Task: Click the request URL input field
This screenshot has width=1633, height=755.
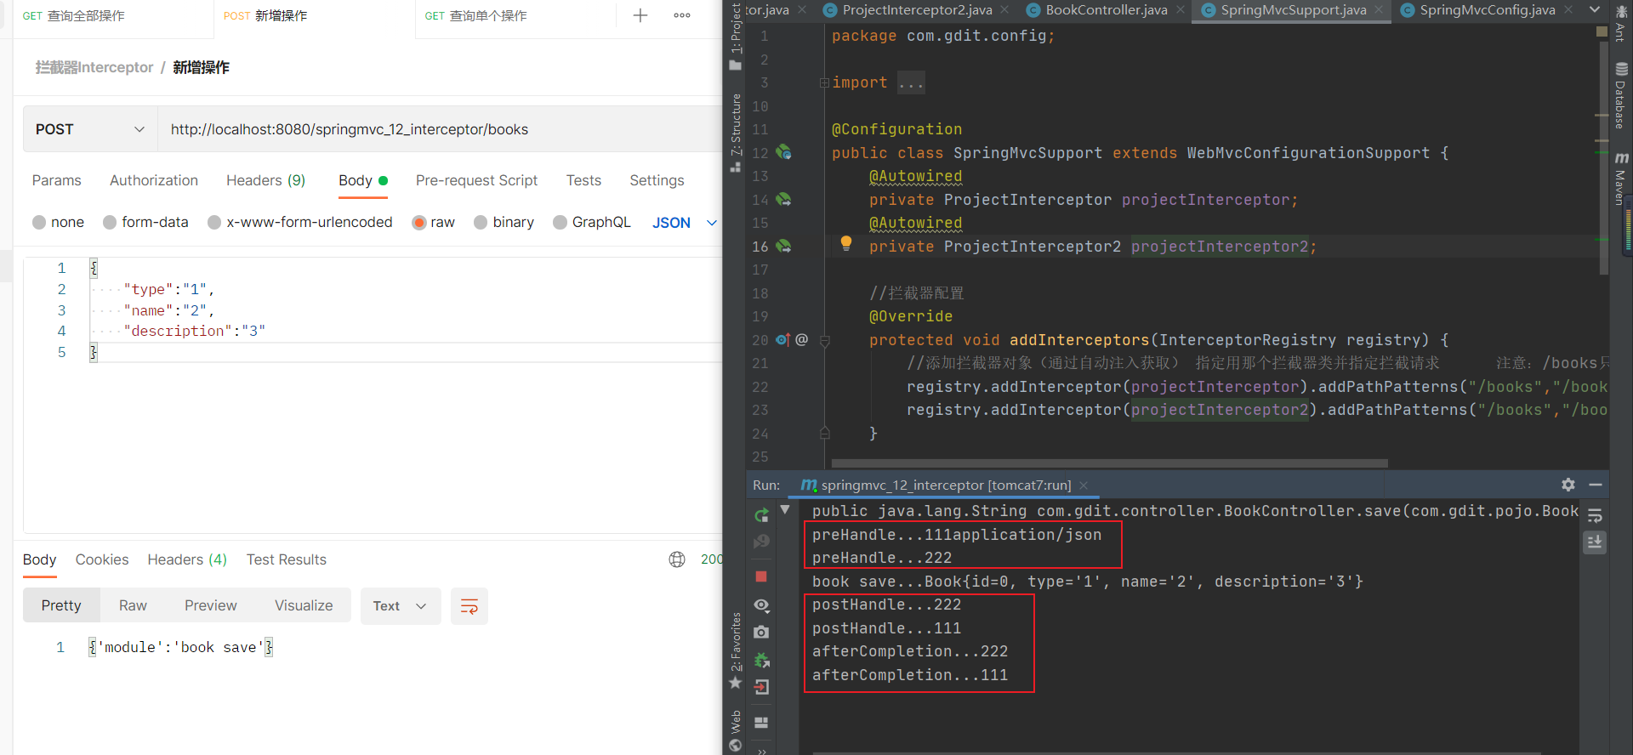Action: (441, 129)
